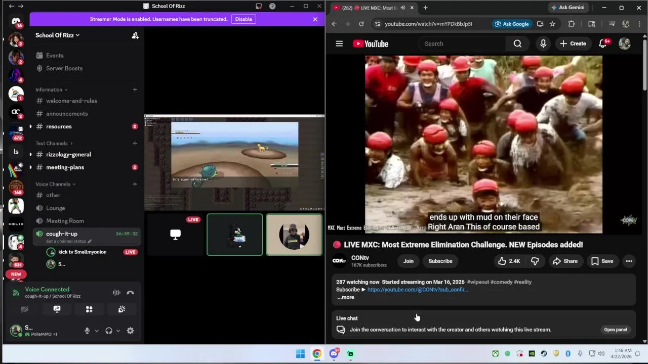Expand meeting-plans threads arrow
This screenshot has height=364, width=648.
30,167
